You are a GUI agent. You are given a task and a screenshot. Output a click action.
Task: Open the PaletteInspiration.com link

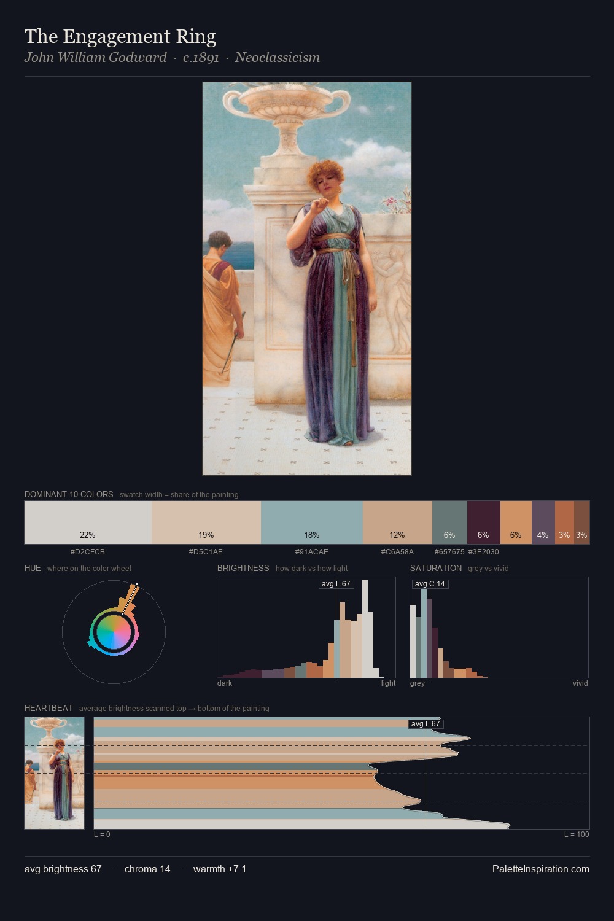tap(541, 869)
